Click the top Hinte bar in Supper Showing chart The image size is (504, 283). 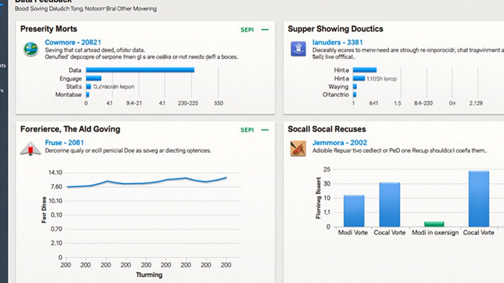[x=365, y=70]
